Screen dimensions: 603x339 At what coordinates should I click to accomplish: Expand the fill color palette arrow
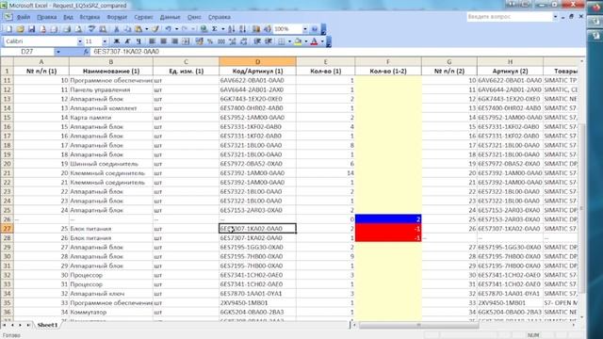click(x=306, y=41)
